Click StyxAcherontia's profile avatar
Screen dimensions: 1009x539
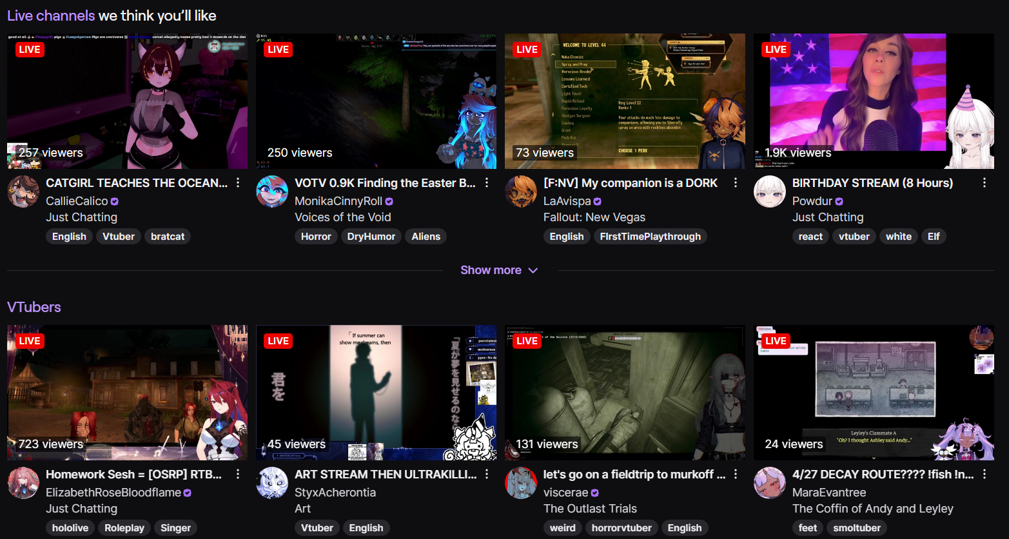[272, 483]
